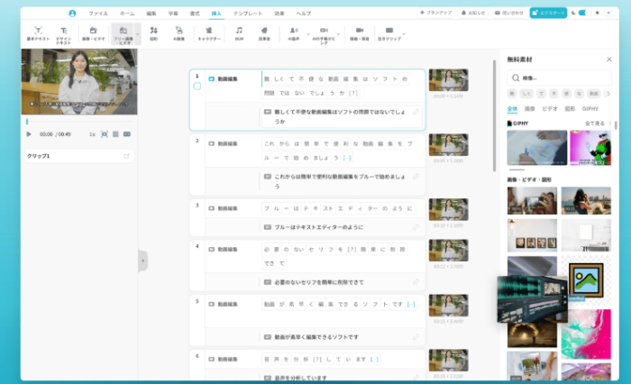Expand the collapsed left side panel arrow

click(x=142, y=261)
